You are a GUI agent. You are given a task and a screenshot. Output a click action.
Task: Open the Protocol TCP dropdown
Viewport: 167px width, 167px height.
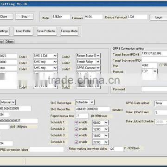[x=149, y=71]
